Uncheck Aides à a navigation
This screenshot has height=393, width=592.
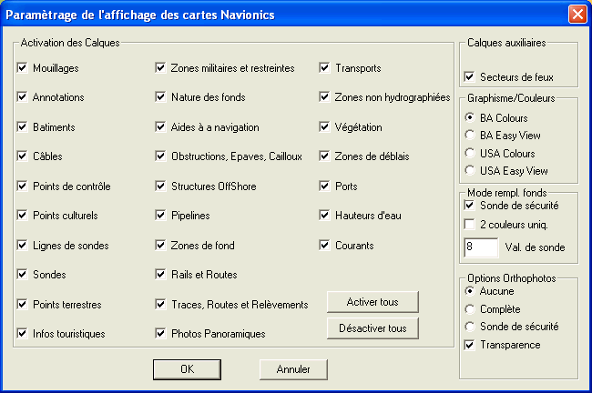[160, 126]
